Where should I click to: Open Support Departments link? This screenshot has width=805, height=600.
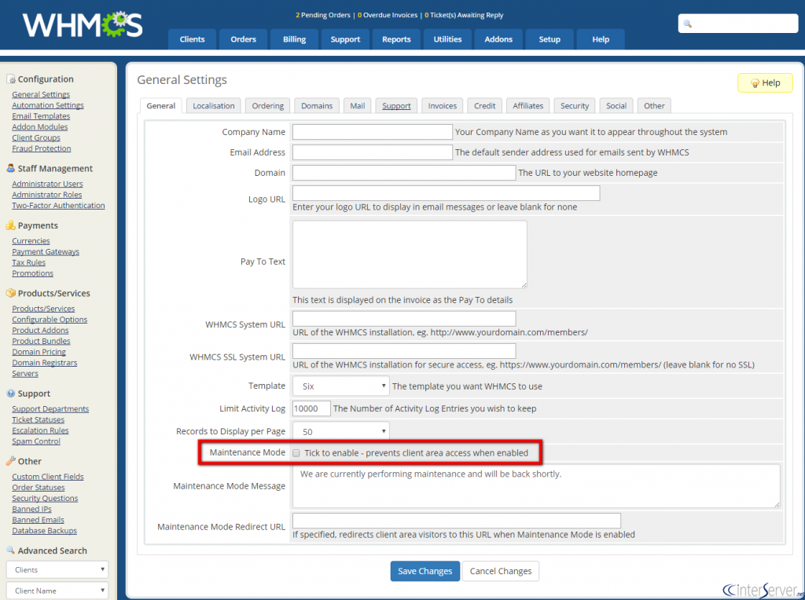coord(50,408)
